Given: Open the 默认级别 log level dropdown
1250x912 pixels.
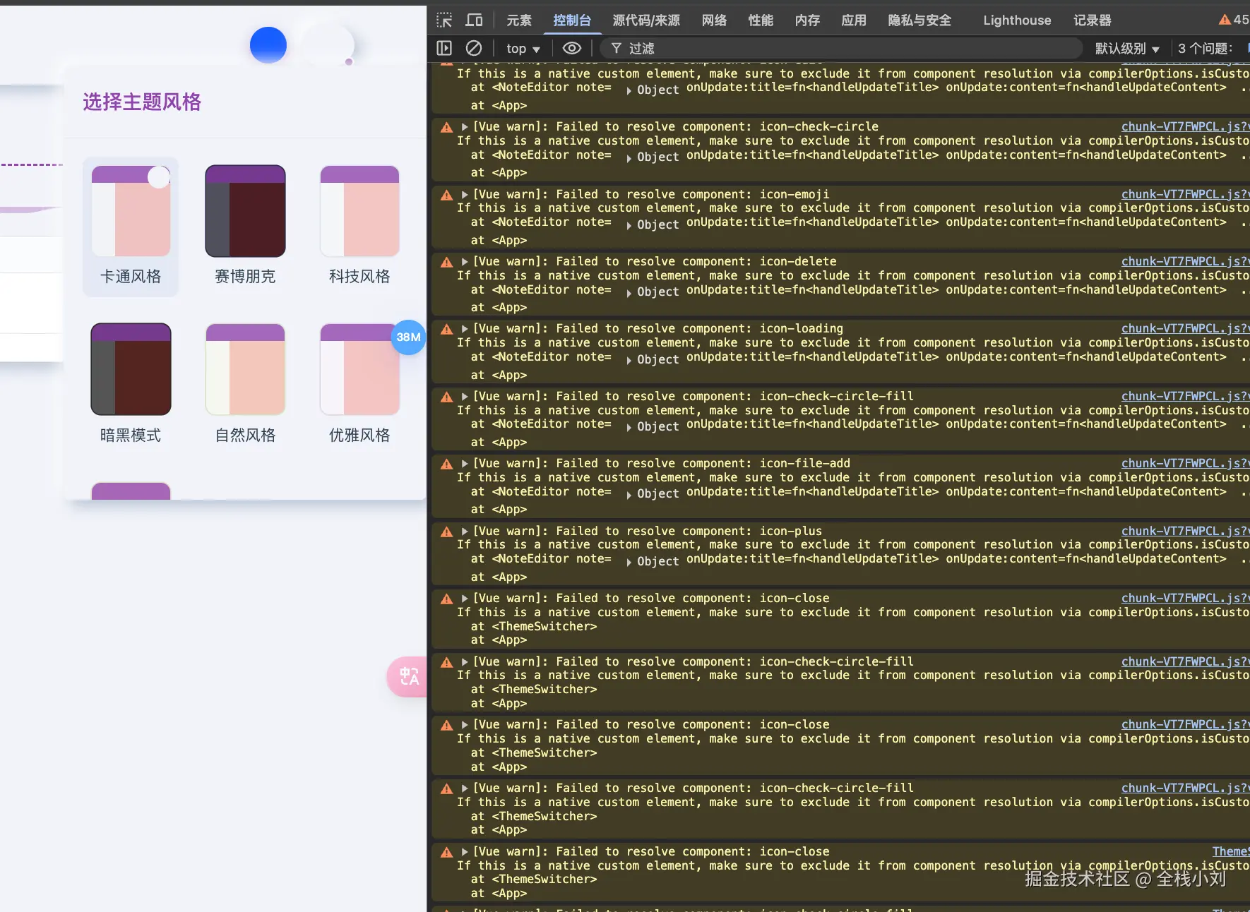Looking at the screenshot, I should [x=1128, y=49].
